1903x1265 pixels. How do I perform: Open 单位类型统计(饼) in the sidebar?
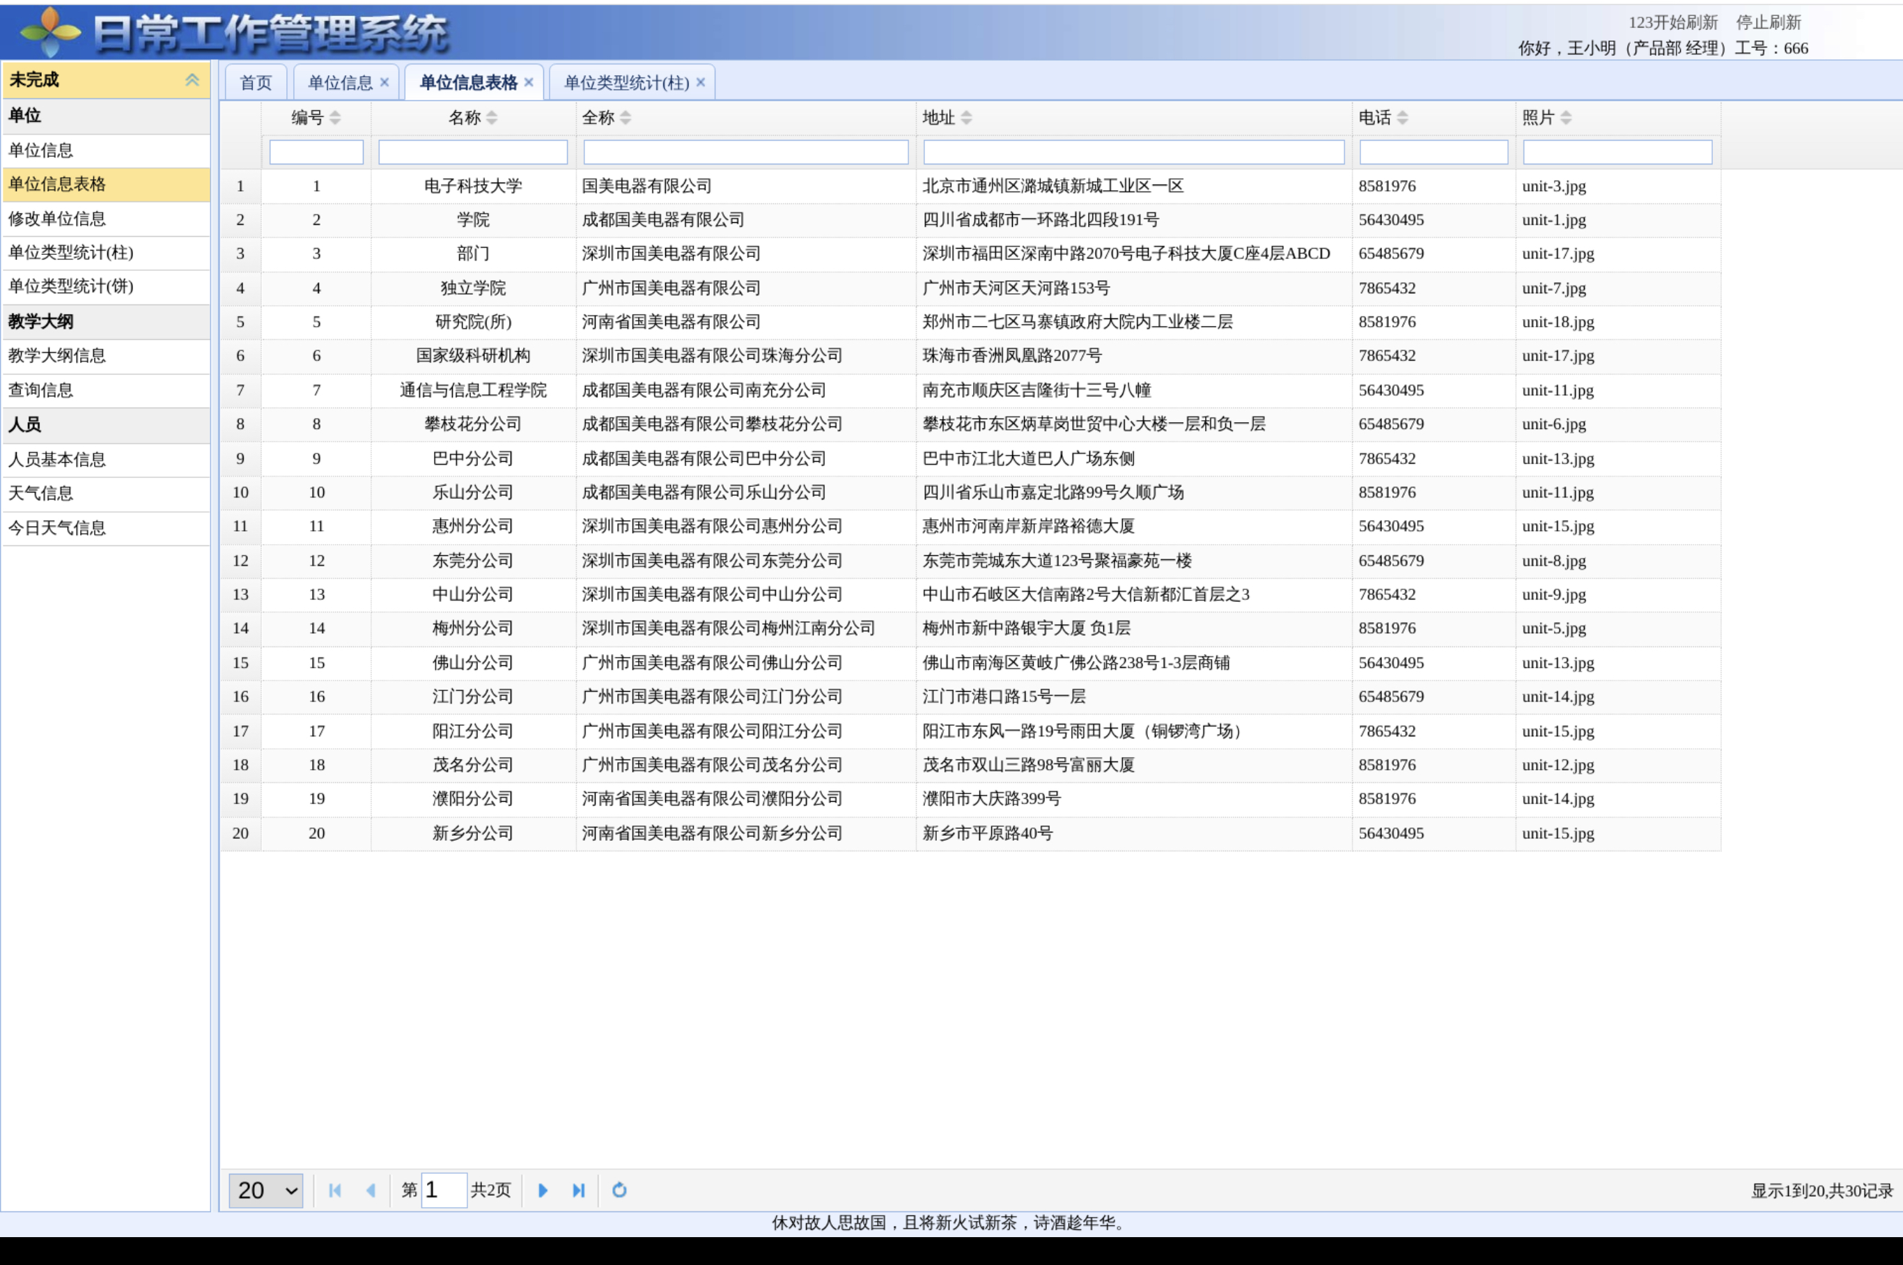coord(107,287)
